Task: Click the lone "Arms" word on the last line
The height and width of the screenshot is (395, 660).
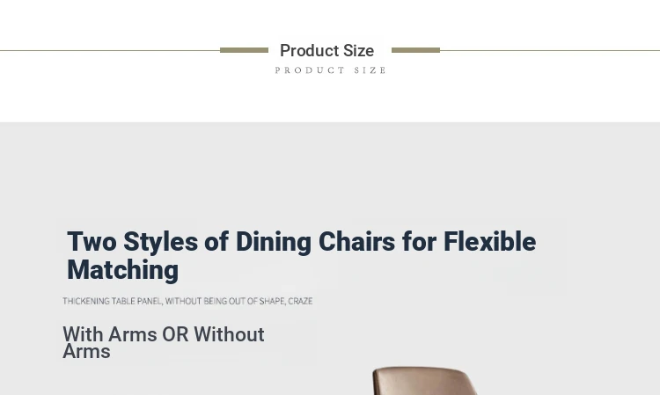Action: click(x=87, y=352)
